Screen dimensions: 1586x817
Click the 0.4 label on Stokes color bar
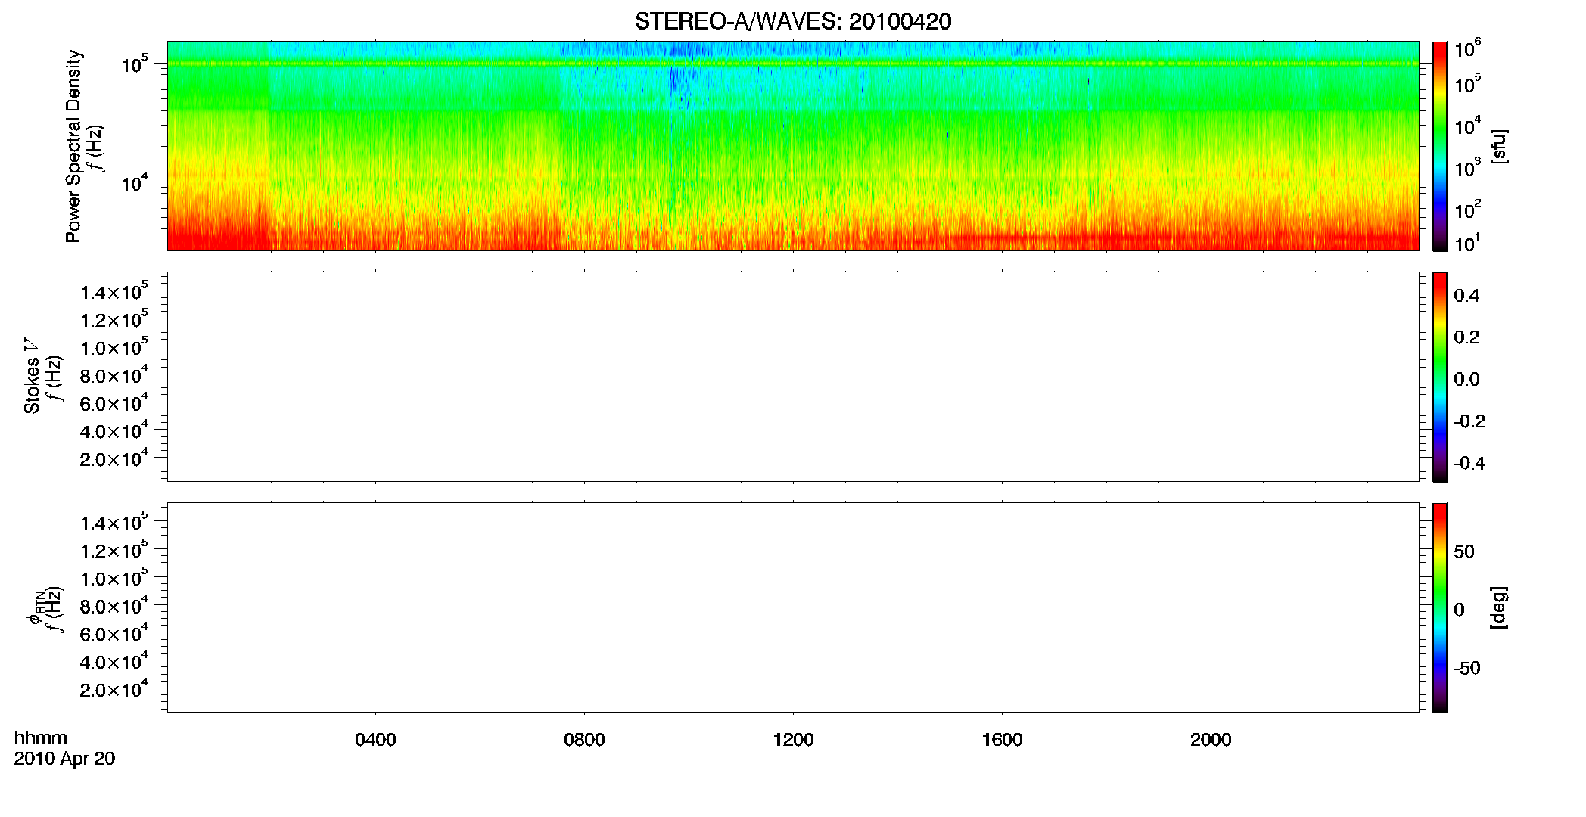[x=1466, y=296]
